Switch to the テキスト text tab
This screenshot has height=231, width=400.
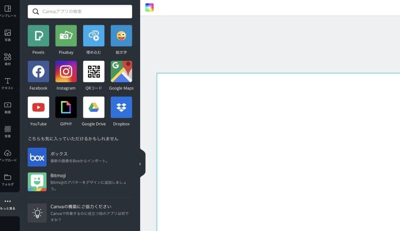tap(7, 83)
